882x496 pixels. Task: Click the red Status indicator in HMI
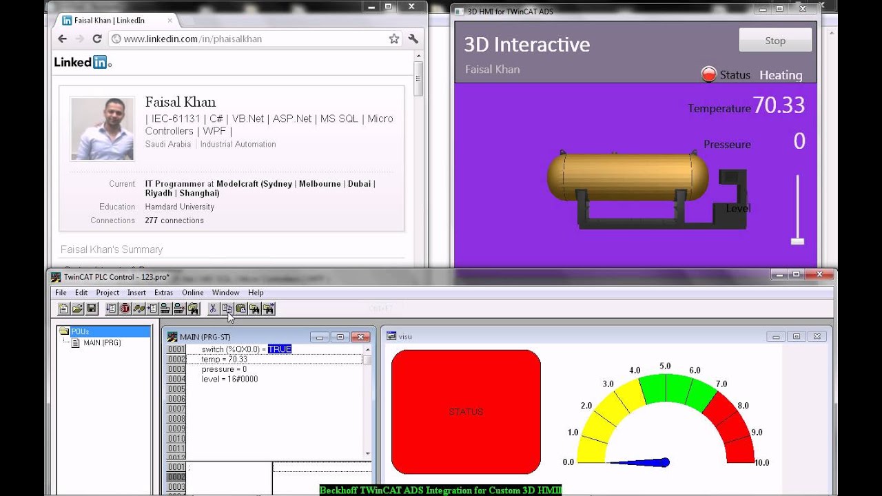point(708,74)
